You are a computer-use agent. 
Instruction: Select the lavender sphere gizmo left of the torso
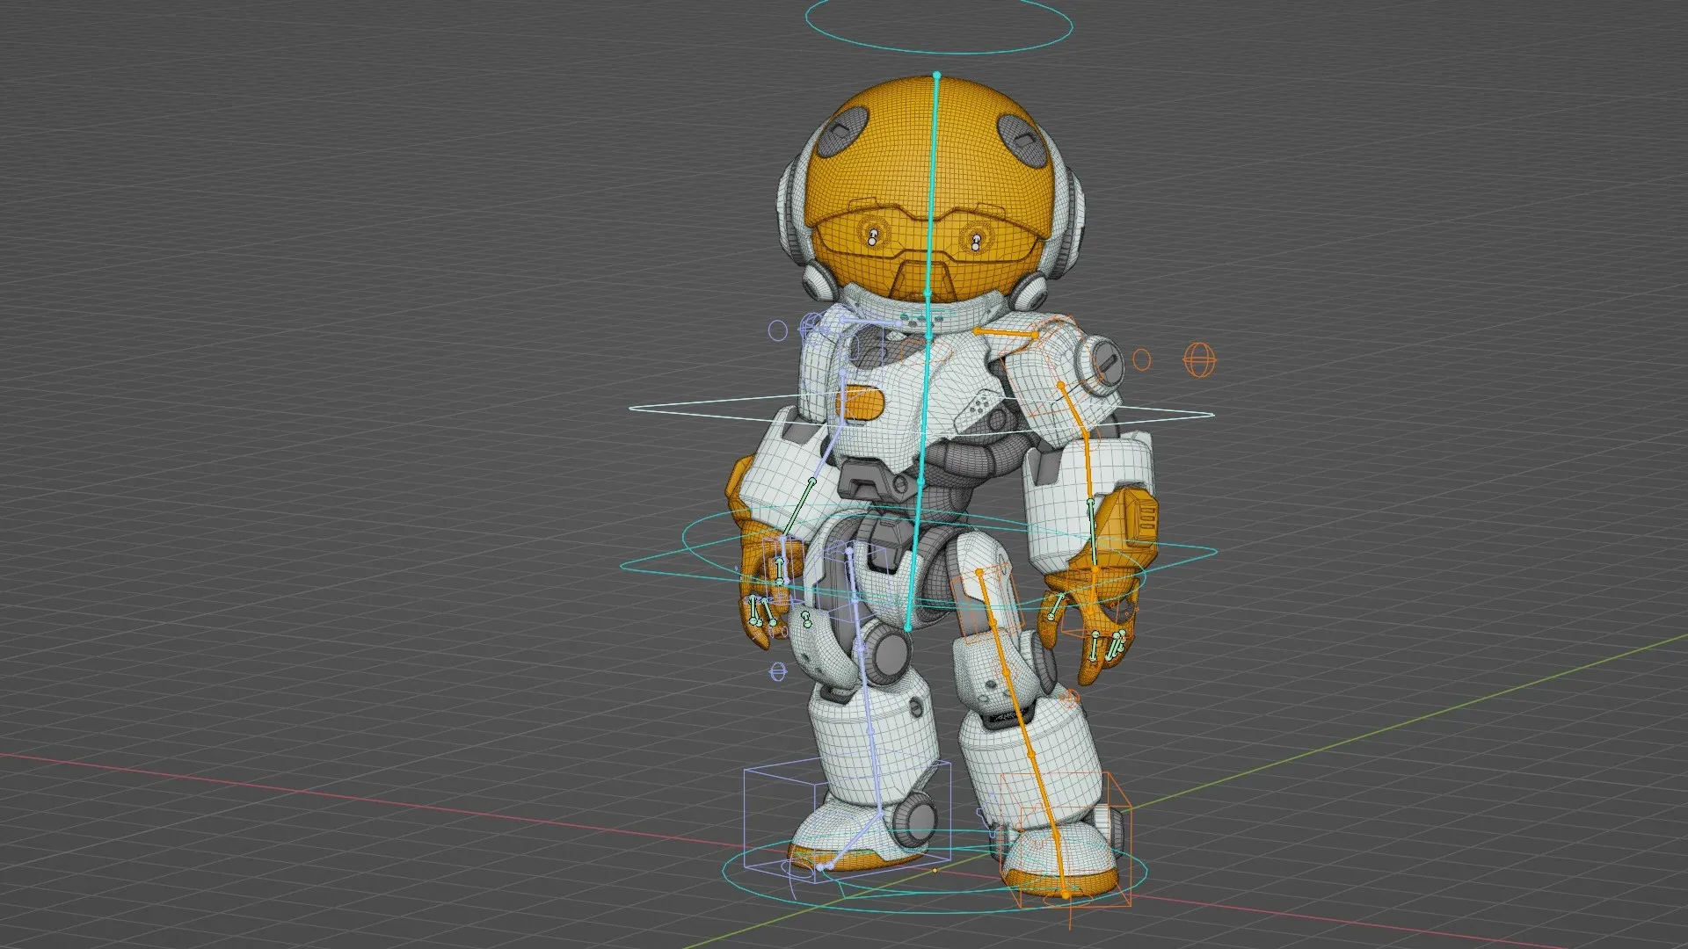tap(775, 331)
